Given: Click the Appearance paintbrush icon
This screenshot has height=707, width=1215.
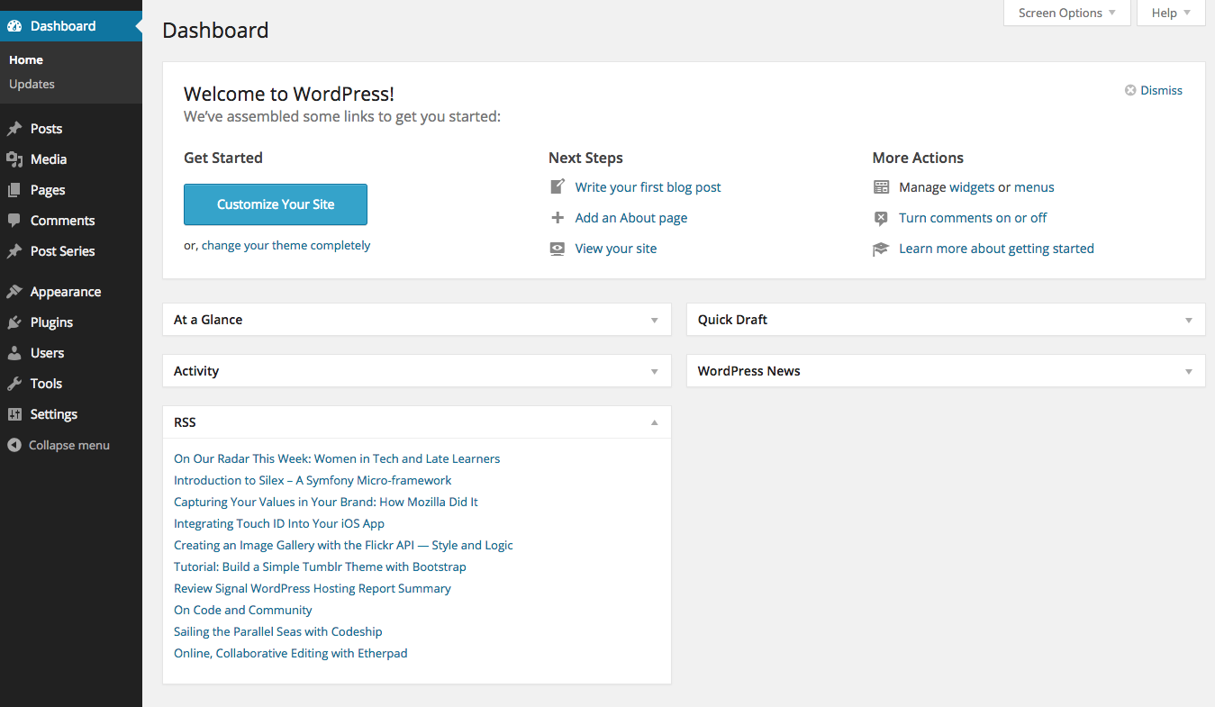Looking at the screenshot, I should tap(14, 292).
